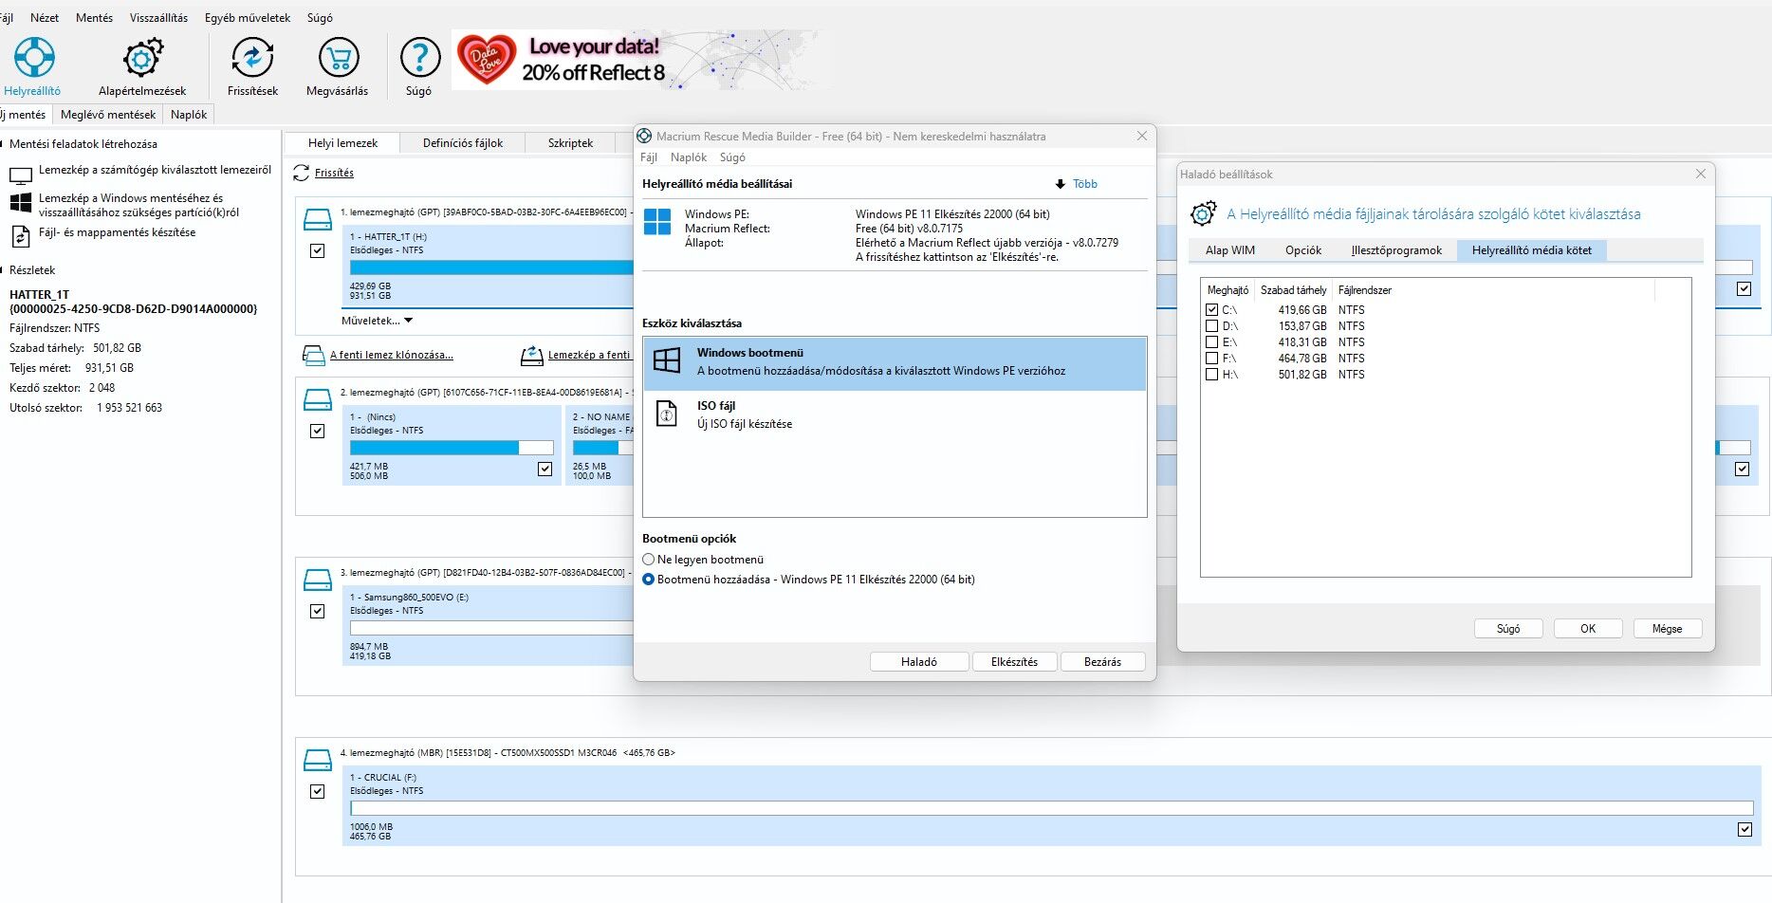Switch to the Alap WIM tab
This screenshot has width=1772, height=903.
pos(1230,250)
